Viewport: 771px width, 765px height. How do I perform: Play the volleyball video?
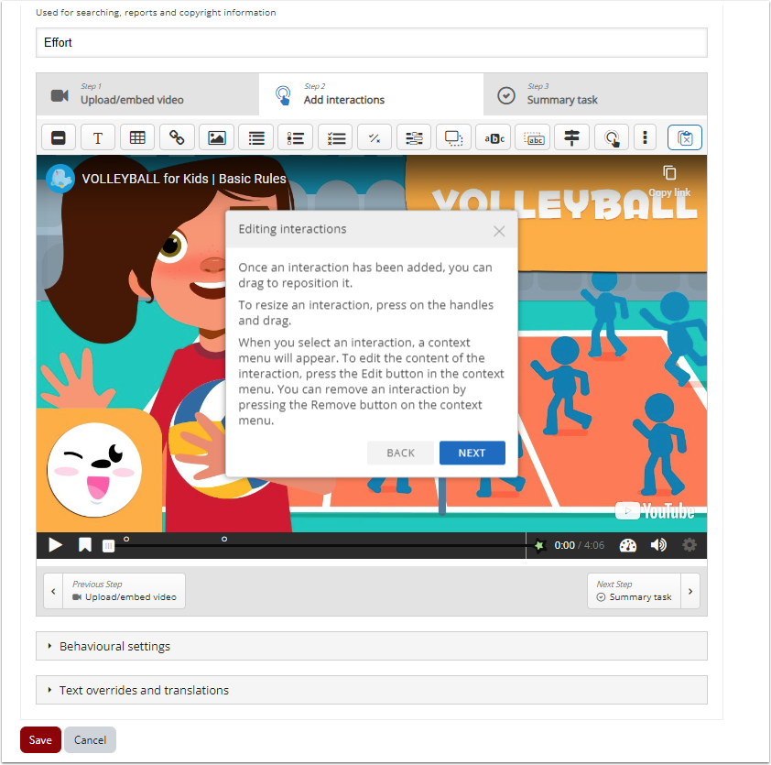click(56, 545)
